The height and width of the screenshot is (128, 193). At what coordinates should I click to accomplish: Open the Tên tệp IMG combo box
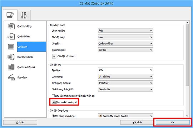(x=125, y=70)
